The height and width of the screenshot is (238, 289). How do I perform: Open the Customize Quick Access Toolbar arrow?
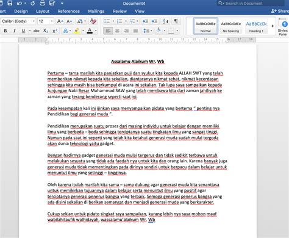point(62,3)
